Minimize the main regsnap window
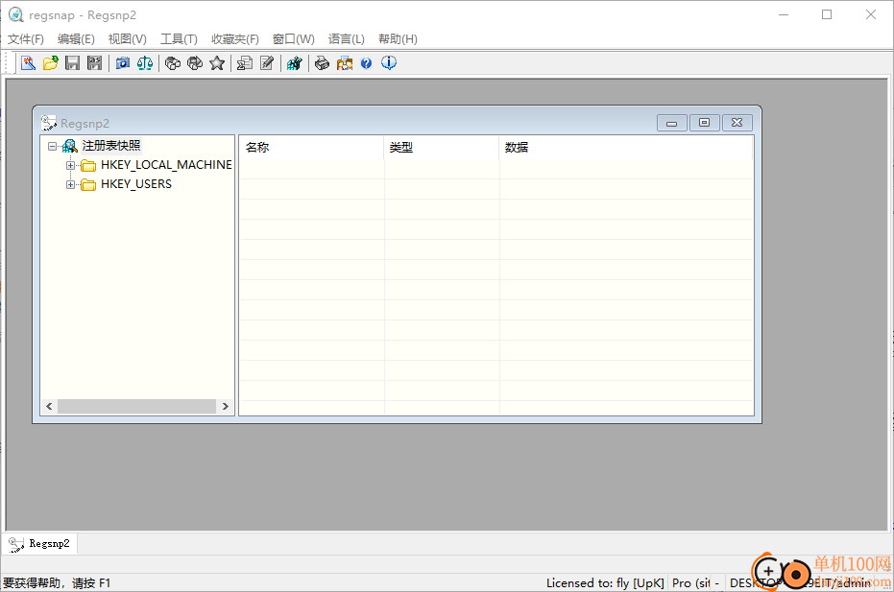The width and height of the screenshot is (894, 592). tap(784, 14)
